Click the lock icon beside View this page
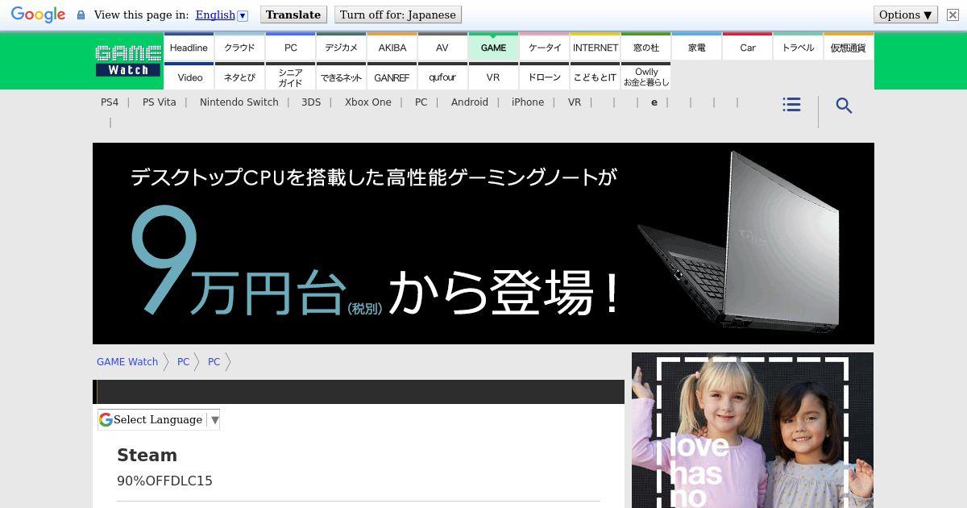 pos(81,15)
